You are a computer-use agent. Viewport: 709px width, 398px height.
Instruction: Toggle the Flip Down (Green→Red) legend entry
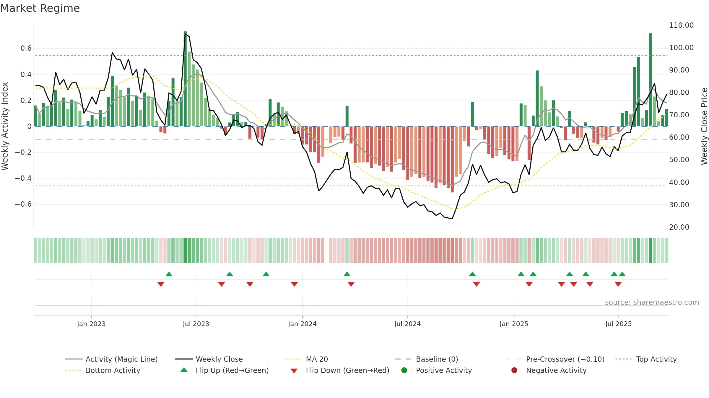click(340, 370)
